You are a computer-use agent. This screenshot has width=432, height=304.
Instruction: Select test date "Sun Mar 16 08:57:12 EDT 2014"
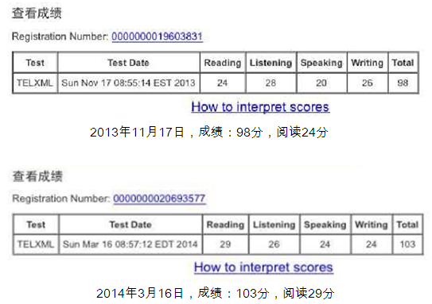(130, 244)
